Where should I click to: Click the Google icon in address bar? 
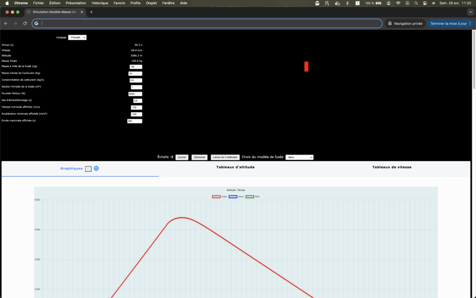pyautogui.click(x=36, y=23)
